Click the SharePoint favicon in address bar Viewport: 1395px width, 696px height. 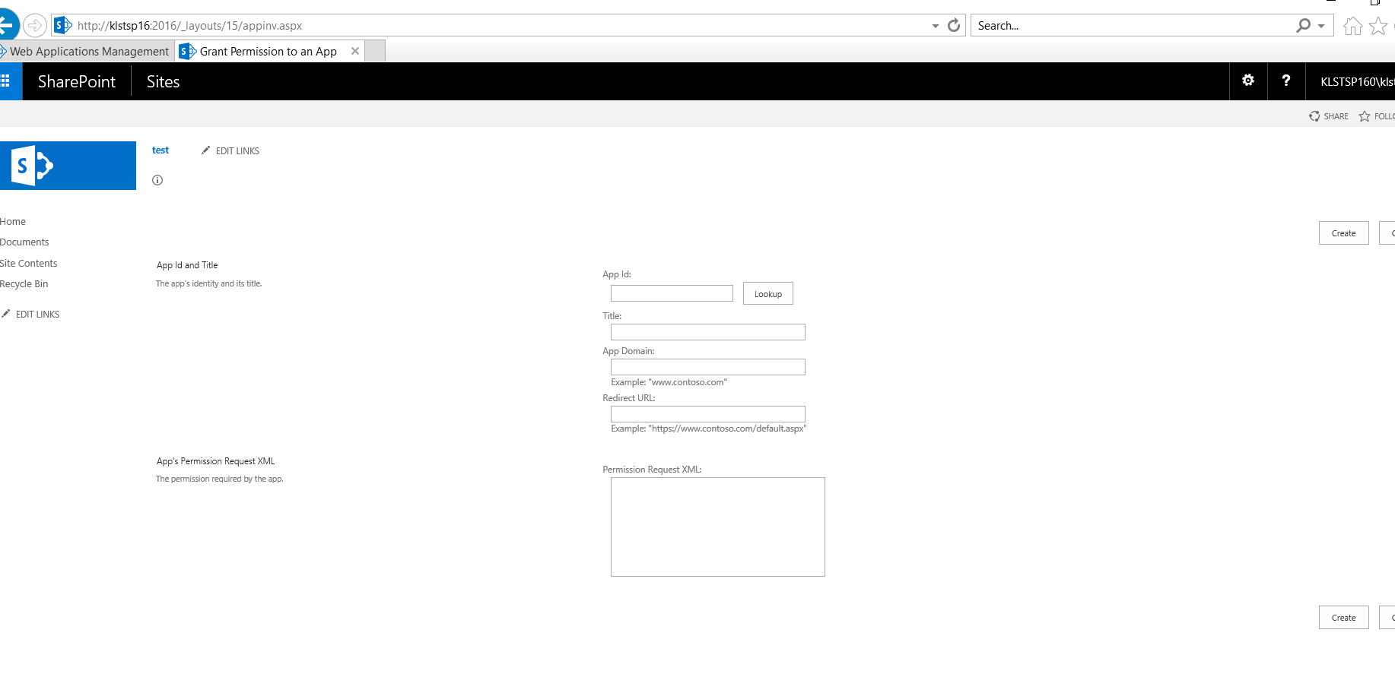(x=63, y=25)
